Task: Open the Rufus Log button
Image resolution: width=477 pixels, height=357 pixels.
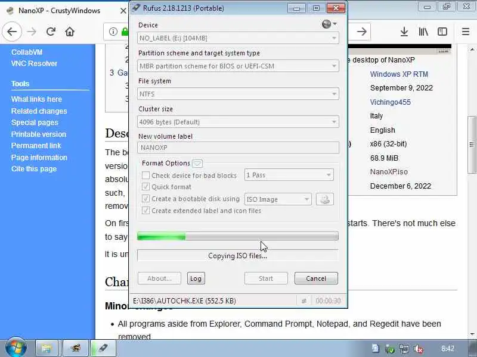Action: 196,278
